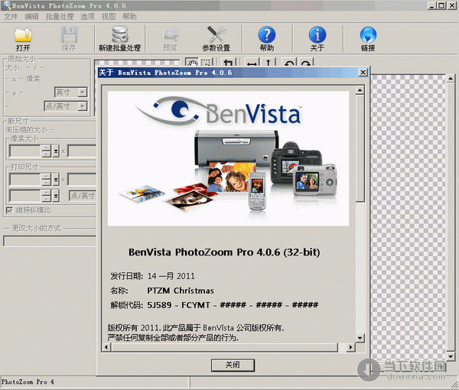Open the 点/英寸 resolution dropdown in 原始大小
Screen dimensions: 459x390
click(x=83, y=106)
